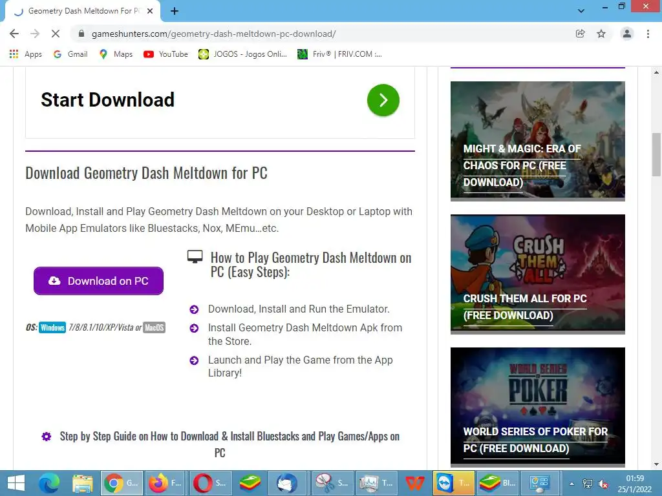Click the address bar URL field
The image size is (662, 496).
329,34
